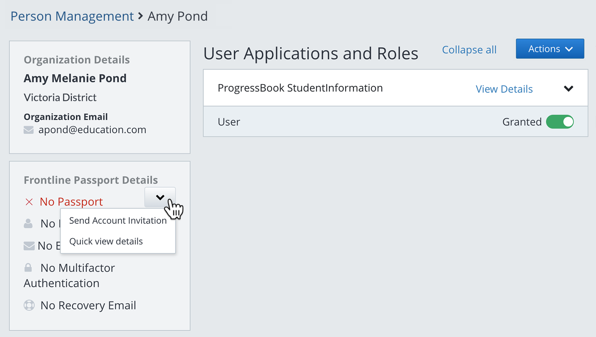Click the apond@education.com email address
Image resolution: width=596 pixels, height=337 pixels.
(x=92, y=130)
